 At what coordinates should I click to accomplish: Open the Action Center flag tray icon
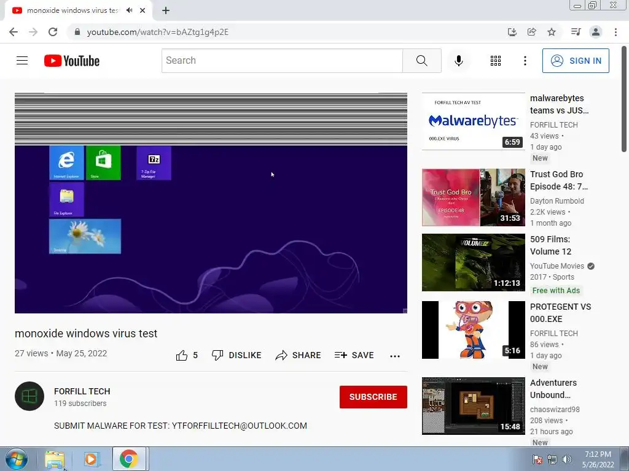tap(537, 459)
